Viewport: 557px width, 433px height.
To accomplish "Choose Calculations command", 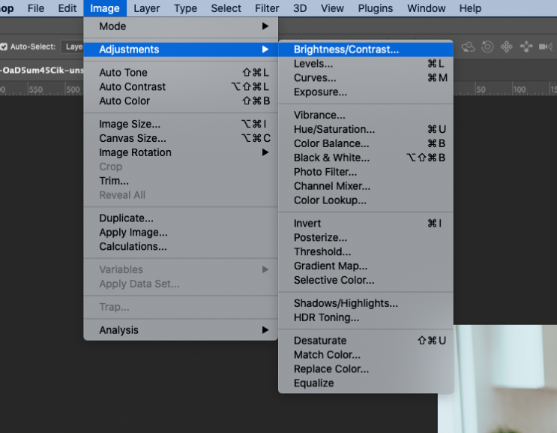I will [181, 247].
